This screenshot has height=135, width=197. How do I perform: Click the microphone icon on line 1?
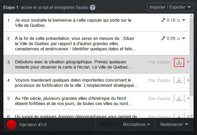[163, 20]
